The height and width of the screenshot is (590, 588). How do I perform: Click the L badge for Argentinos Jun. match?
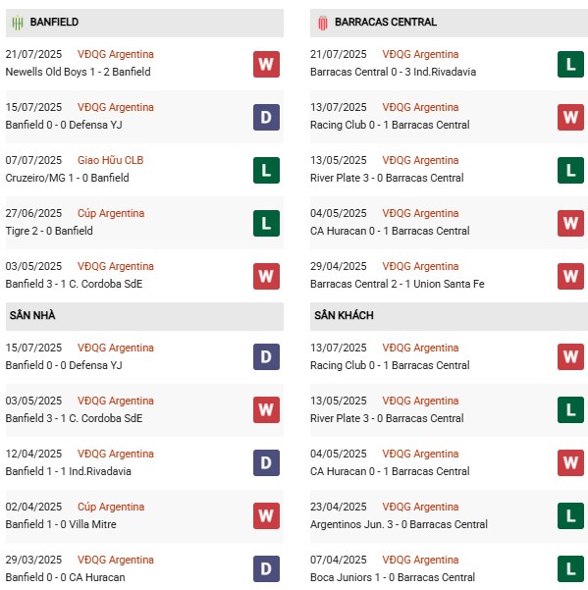(570, 515)
